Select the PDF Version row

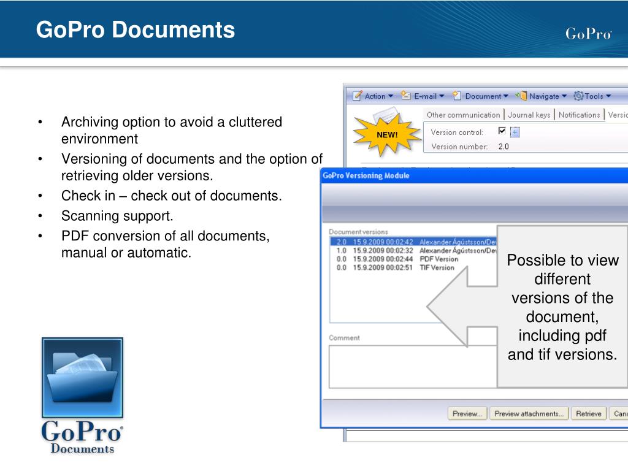pyautogui.click(x=413, y=259)
